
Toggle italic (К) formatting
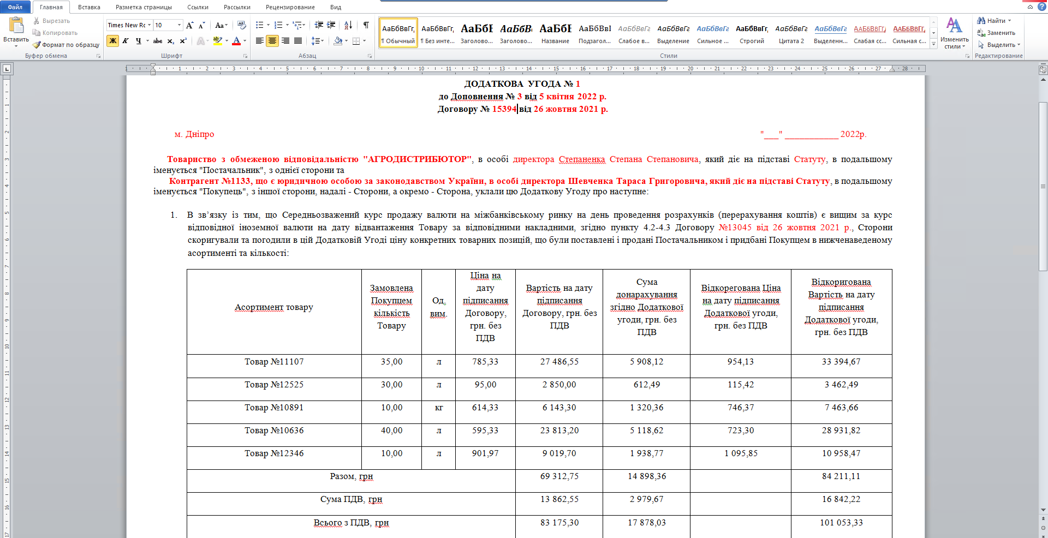(126, 41)
